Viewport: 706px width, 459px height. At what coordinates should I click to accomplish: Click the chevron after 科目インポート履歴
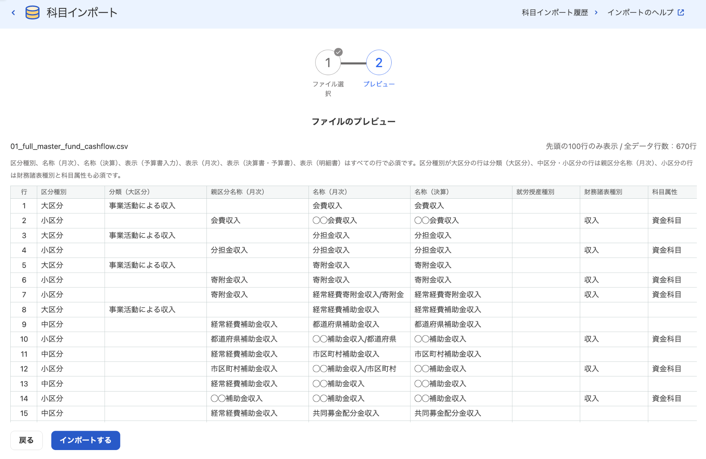pyautogui.click(x=596, y=13)
